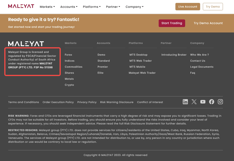Open Risk Warning Disclosure link

point(117,102)
